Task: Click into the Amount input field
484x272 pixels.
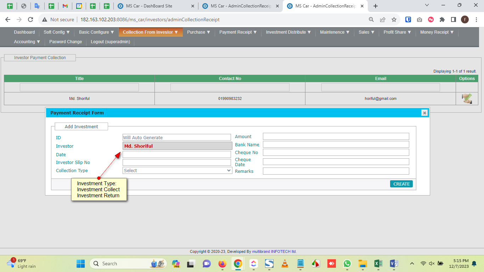Action: click(336, 136)
